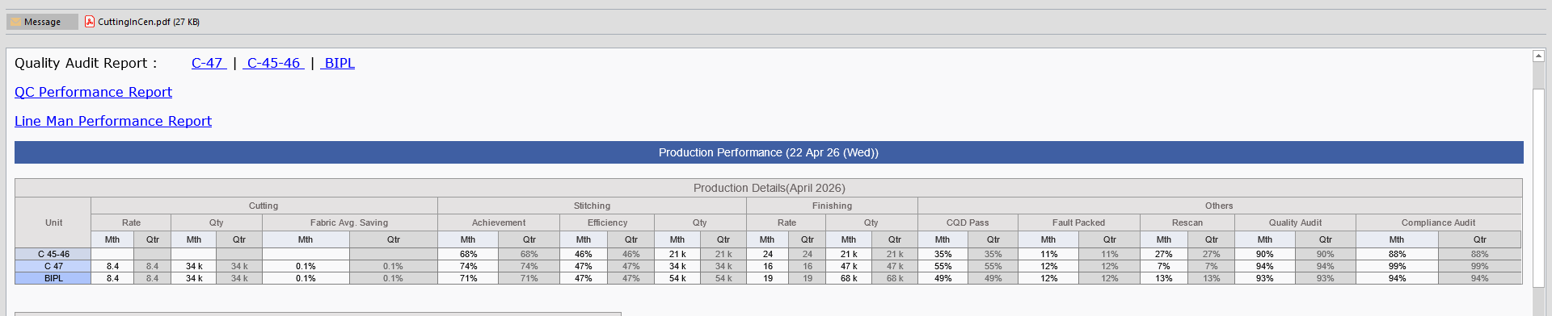
Task: Open the QC Performance Report link
Action: [93, 92]
